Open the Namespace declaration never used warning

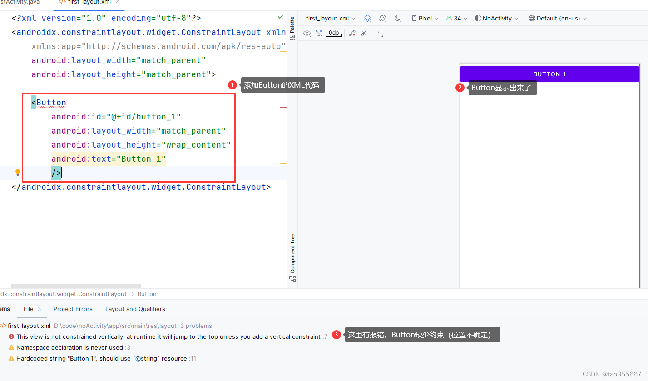click(69, 347)
